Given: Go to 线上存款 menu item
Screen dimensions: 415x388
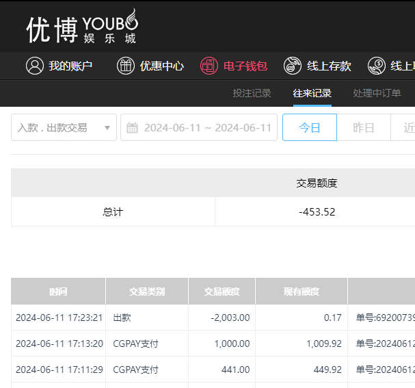Looking at the screenshot, I should [329, 66].
